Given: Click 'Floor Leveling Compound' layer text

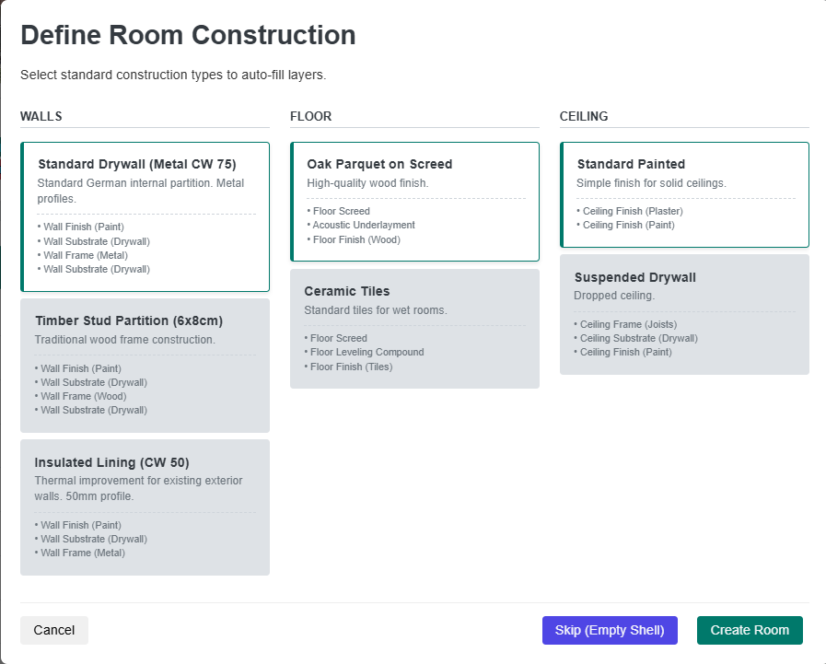Looking at the screenshot, I should 364,352.
